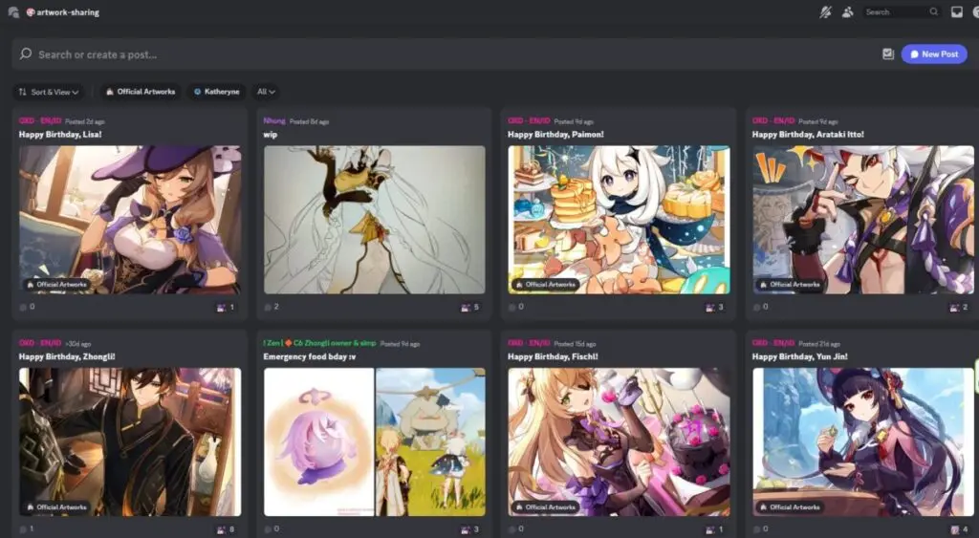This screenshot has width=979, height=538.
Task: Open the Yun Jin birthday artwork thumbnail
Action: click(x=862, y=441)
